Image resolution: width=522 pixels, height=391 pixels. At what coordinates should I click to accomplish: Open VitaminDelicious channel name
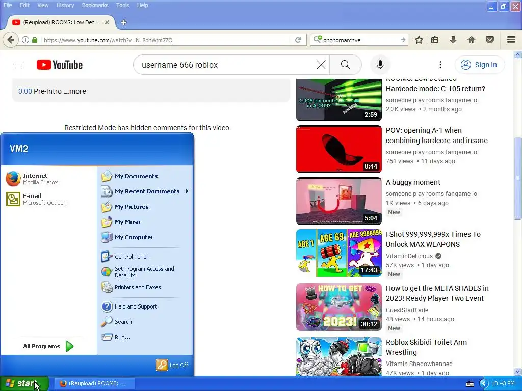coord(409,256)
